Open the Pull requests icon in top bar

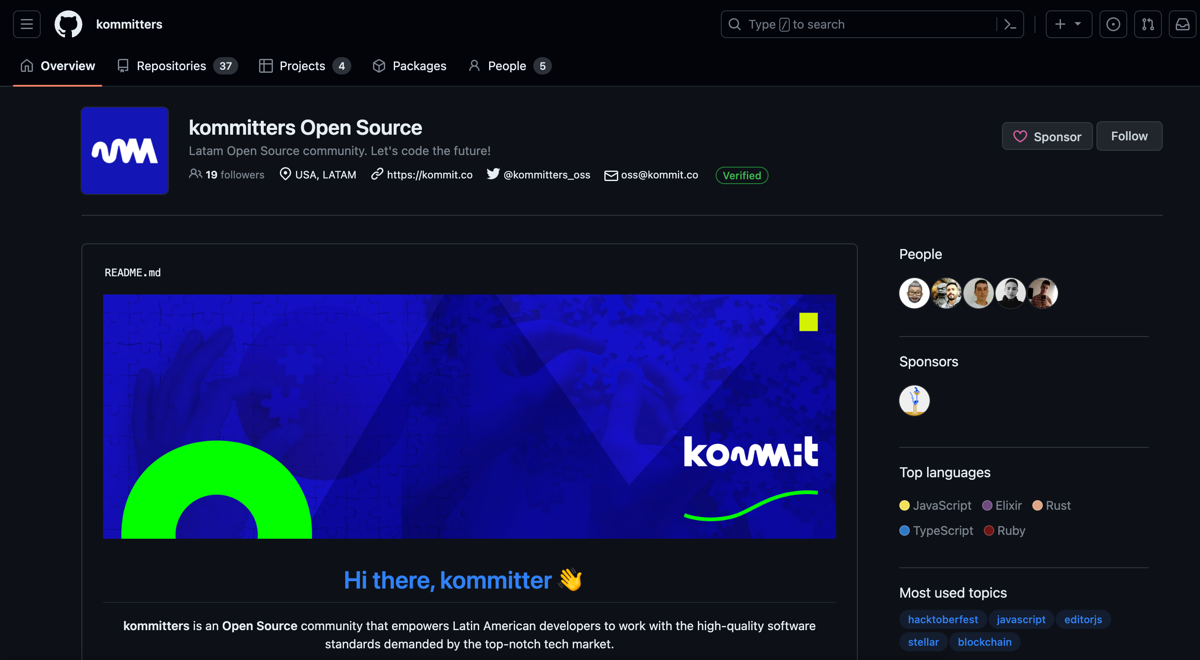coord(1147,24)
